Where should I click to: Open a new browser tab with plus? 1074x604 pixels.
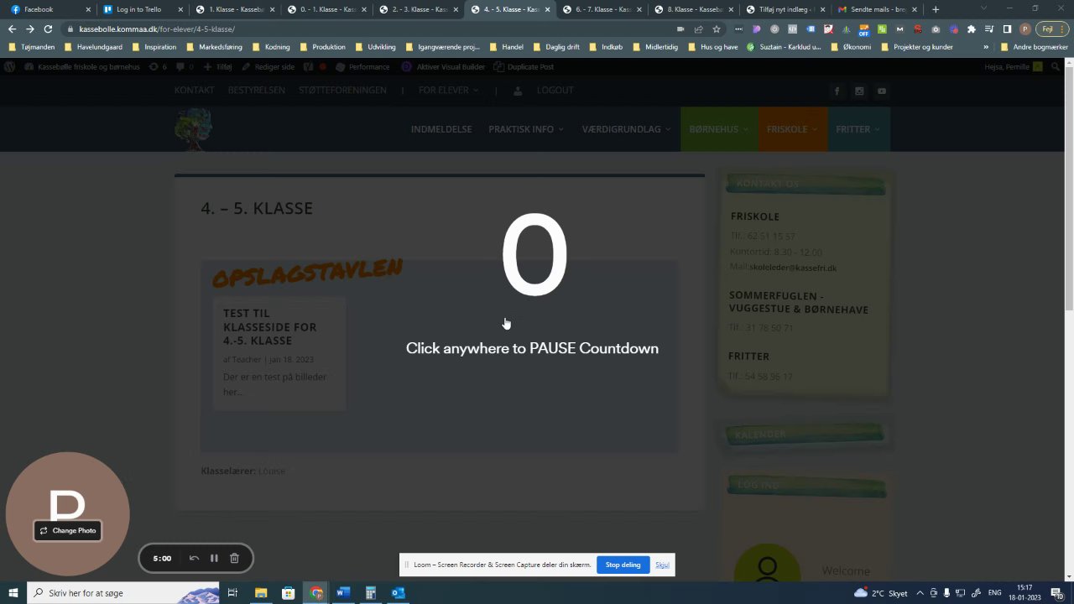point(936,9)
